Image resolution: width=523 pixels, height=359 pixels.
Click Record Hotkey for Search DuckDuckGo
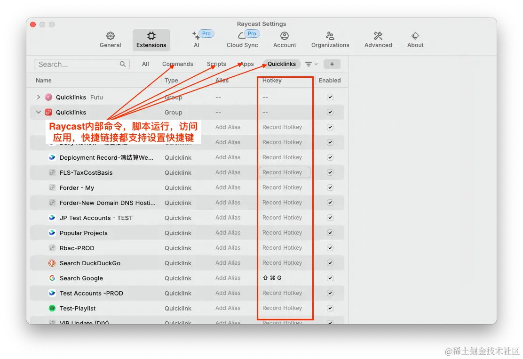click(x=282, y=263)
